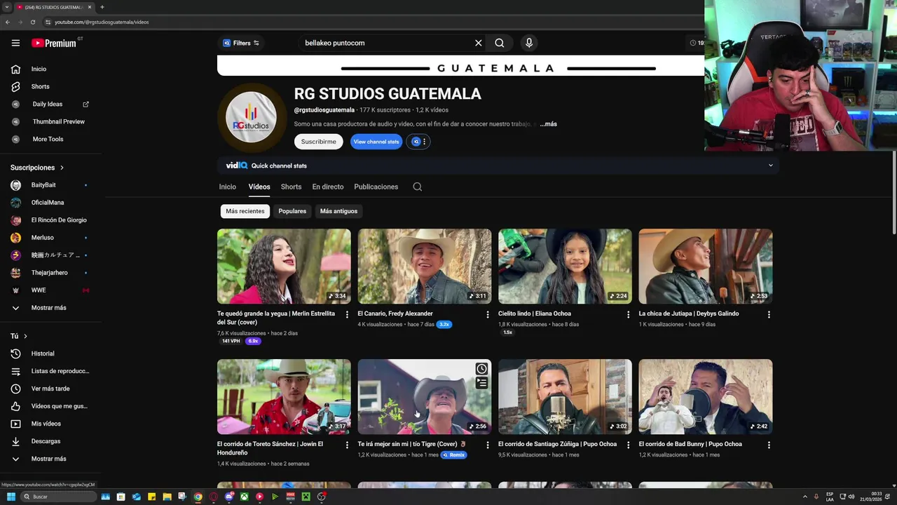Open options for Santiago Zúñiga corrido video

628,445
